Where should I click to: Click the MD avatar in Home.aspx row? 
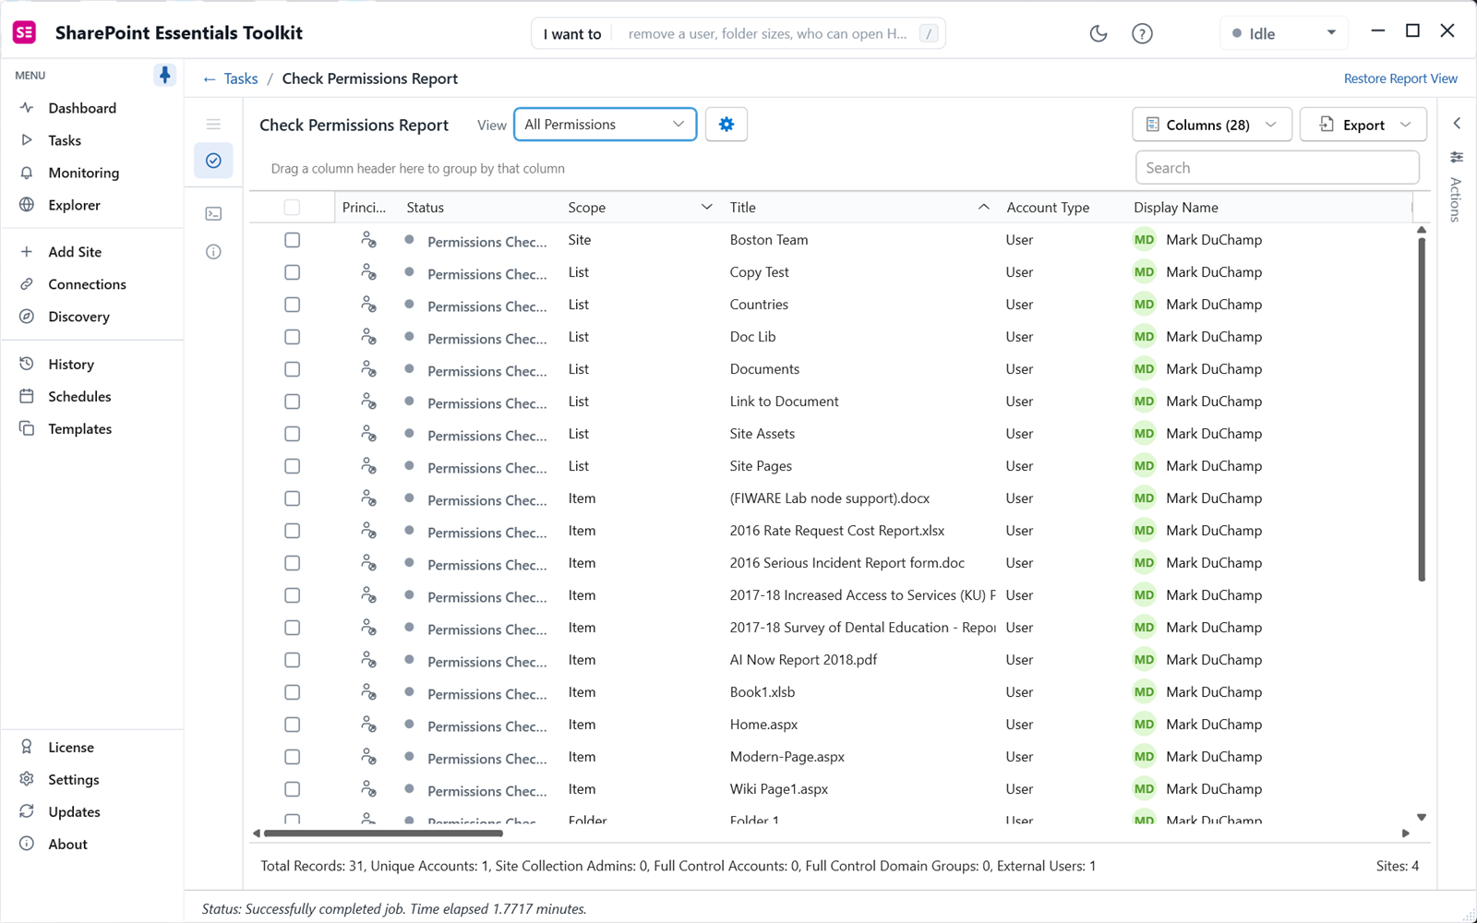(x=1144, y=725)
